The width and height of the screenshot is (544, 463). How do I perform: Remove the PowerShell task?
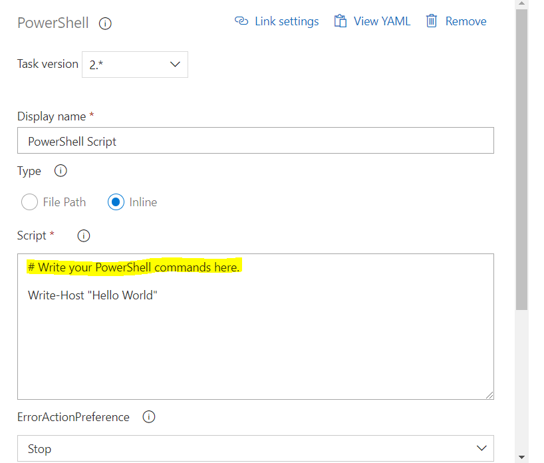point(466,21)
